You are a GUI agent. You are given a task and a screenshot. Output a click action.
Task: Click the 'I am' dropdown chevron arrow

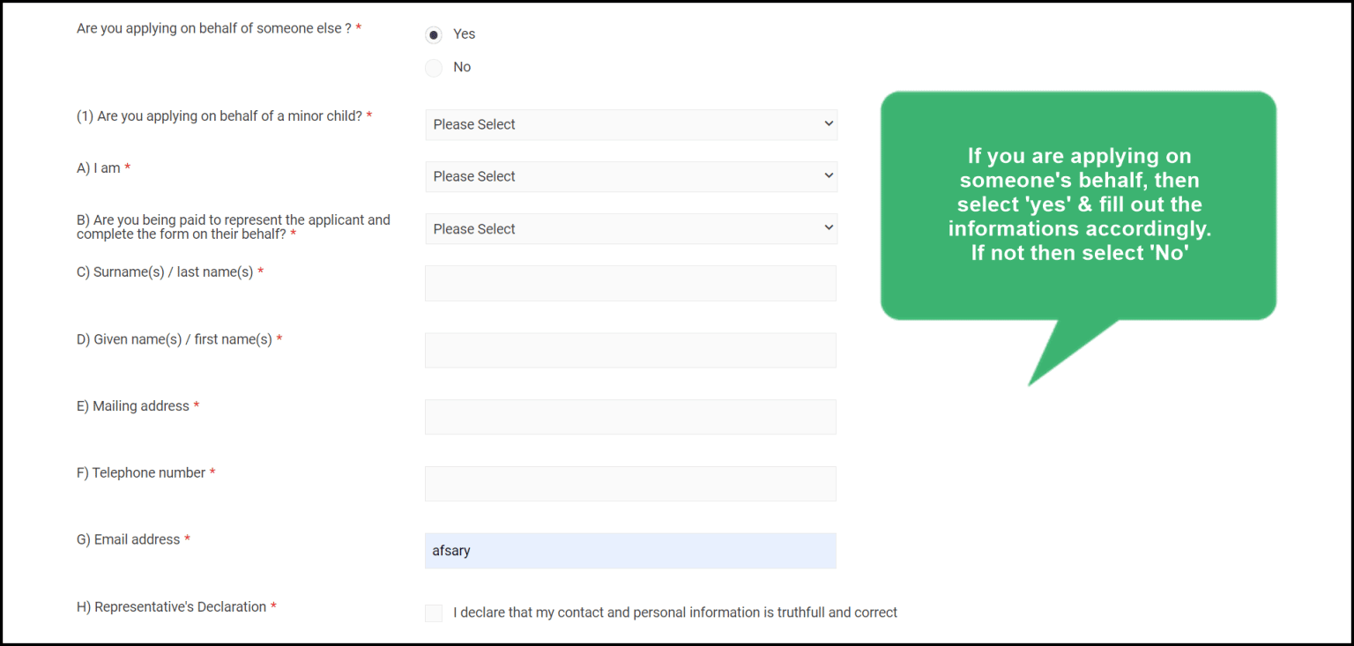828,176
